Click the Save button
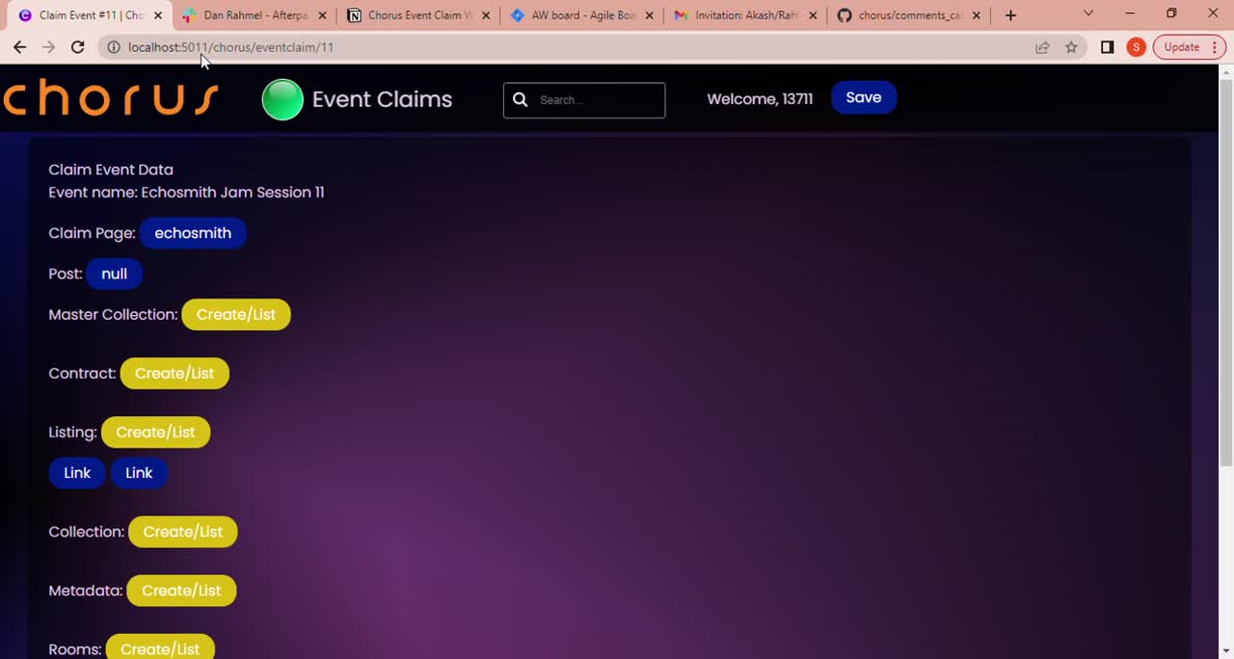Viewport: 1234px width, 659px height. [x=863, y=97]
